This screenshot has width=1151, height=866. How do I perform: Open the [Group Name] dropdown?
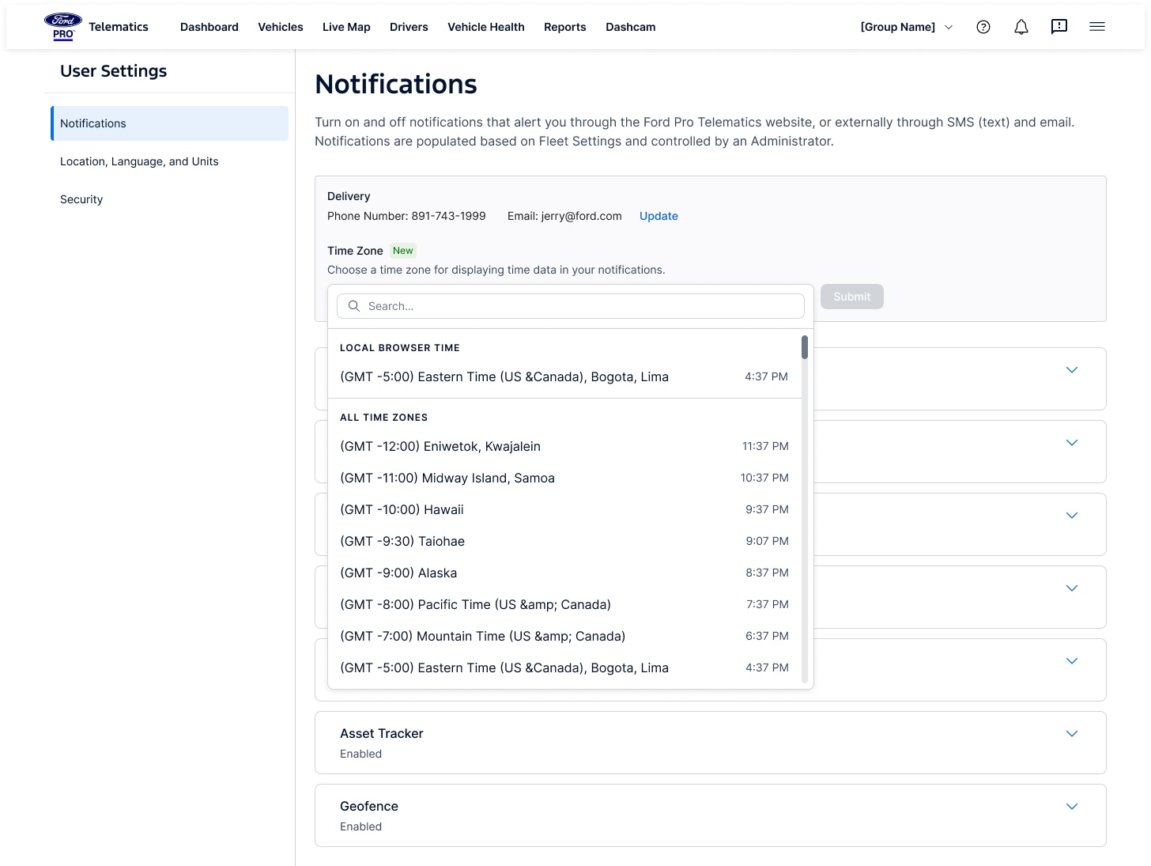pos(907,26)
